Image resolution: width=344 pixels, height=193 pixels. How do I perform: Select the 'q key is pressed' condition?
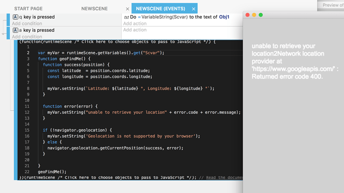(36, 17)
